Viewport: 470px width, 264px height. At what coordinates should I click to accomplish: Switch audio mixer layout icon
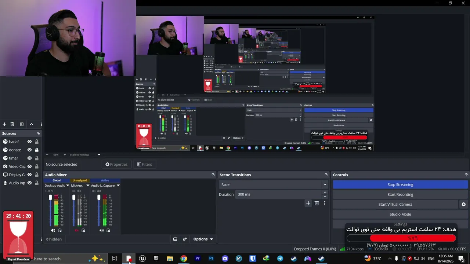(175, 239)
